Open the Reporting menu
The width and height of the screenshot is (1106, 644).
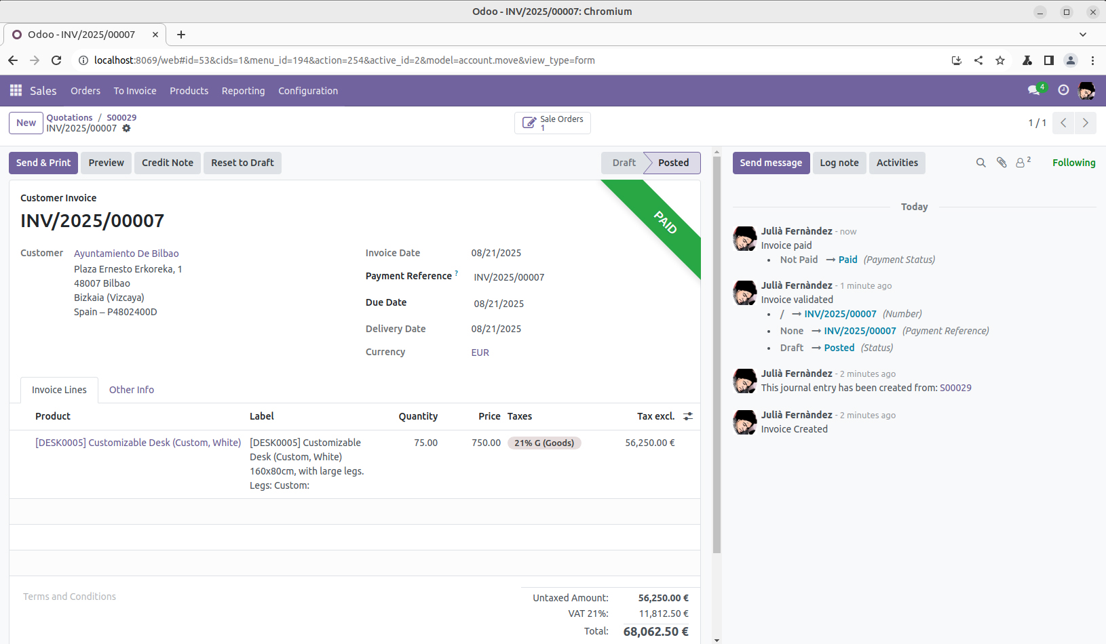[x=243, y=91]
